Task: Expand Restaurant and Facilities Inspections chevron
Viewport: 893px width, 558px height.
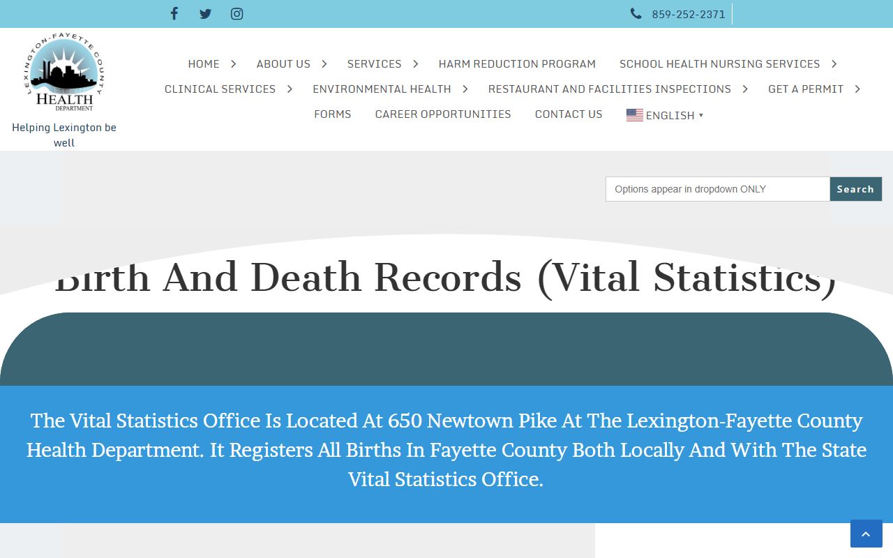Action: click(744, 89)
